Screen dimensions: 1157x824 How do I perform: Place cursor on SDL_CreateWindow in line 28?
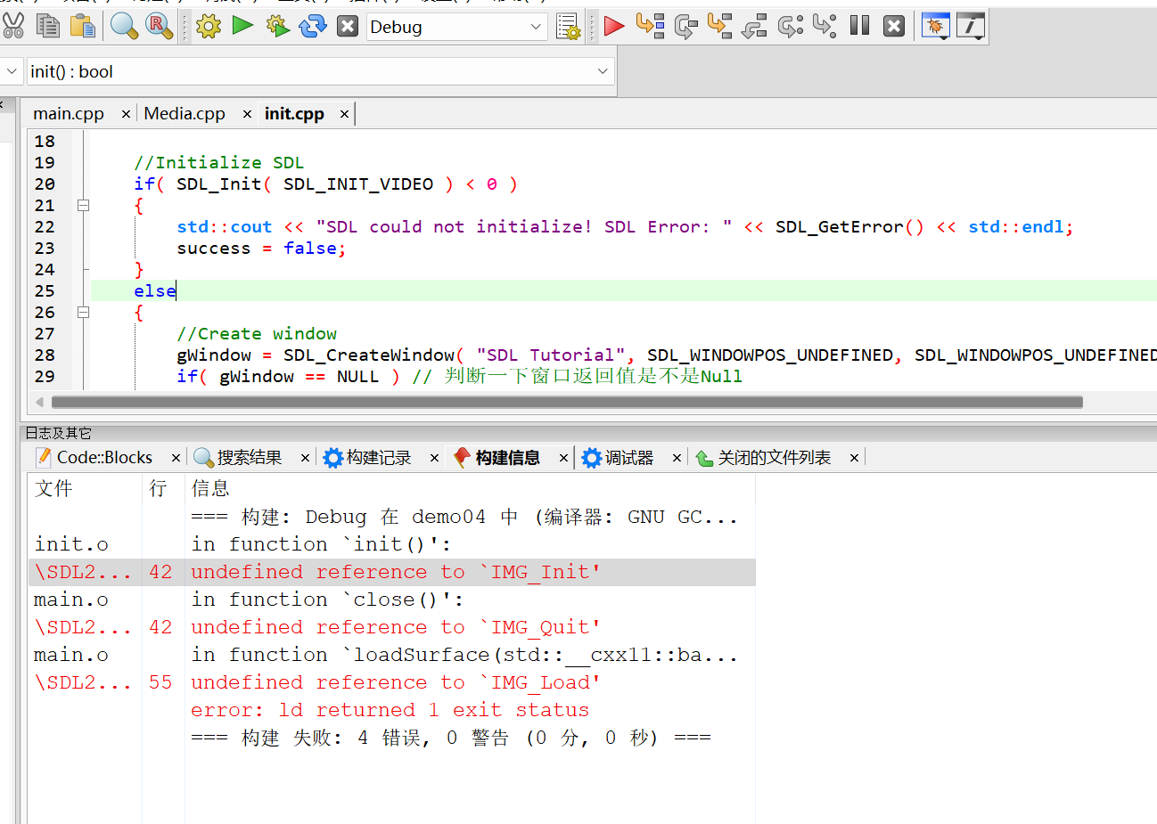click(369, 355)
